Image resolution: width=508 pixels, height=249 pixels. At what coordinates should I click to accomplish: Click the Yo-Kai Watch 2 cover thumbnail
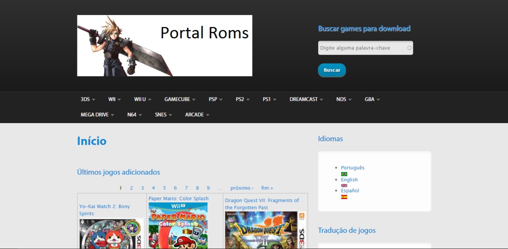112,234
